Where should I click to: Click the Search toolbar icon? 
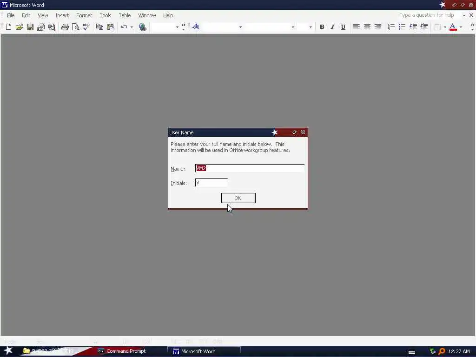[52, 27]
